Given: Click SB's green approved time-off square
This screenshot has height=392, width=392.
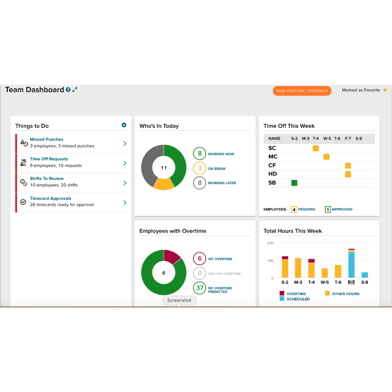Looking at the screenshot, I should (294, 183).
